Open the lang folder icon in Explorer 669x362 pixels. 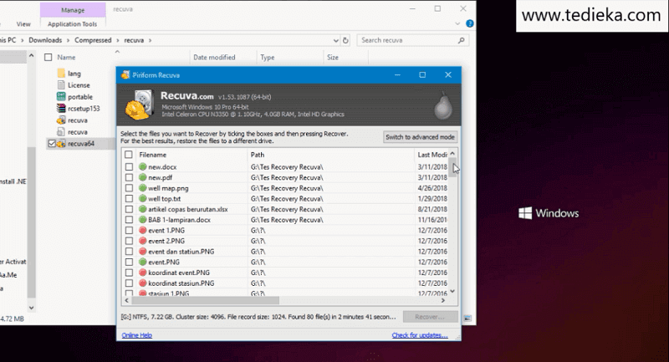tap(61, 74)
